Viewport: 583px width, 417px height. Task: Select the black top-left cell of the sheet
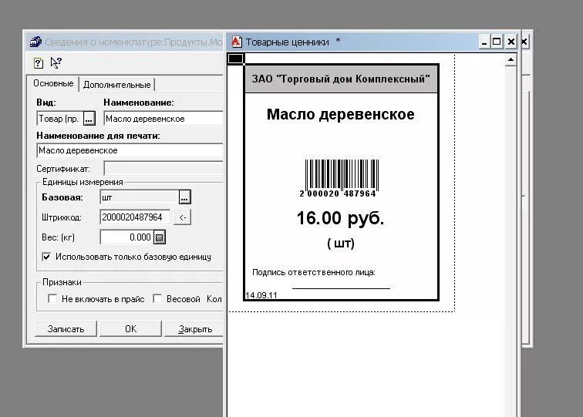coord(236,59)
